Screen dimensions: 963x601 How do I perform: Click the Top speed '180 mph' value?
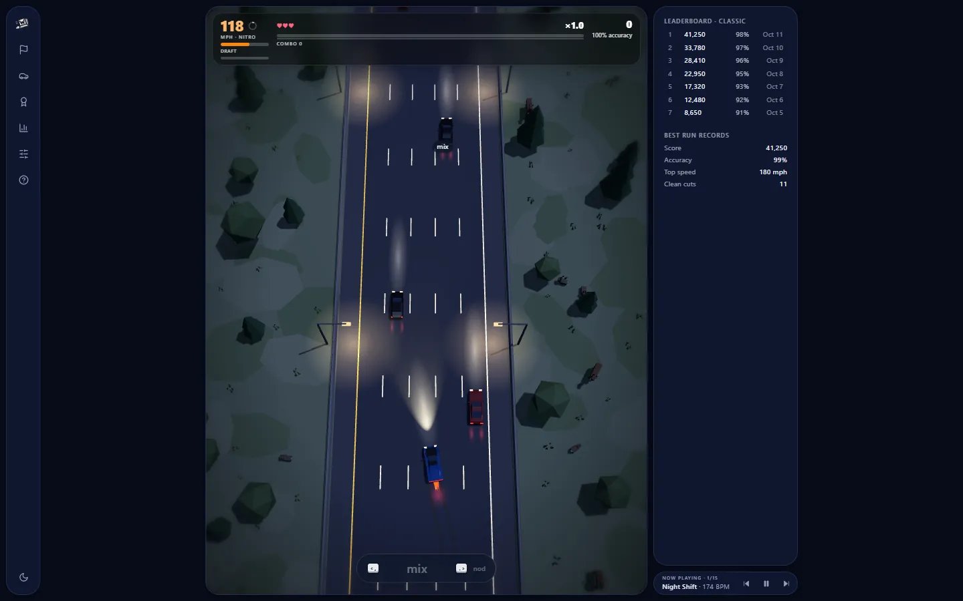773,172
